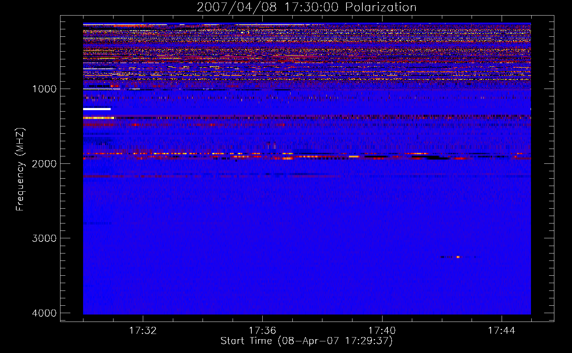The width and height of the screenshot is (572, 353).
Task: Click the white bar near 1300 MHz
Action: click(x=97, y=109)
